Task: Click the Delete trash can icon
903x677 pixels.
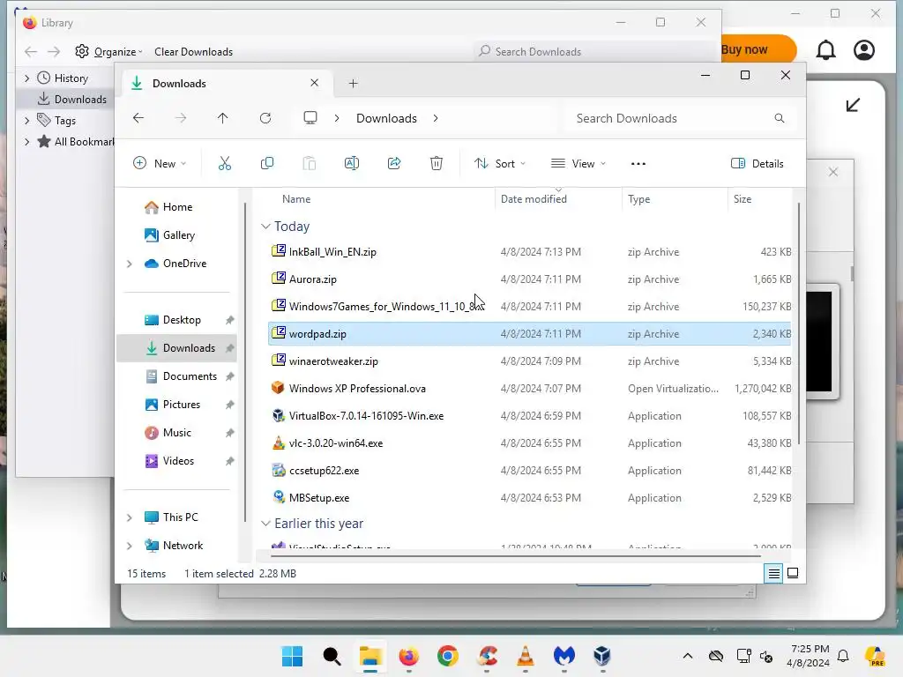Action: (437, 163)
